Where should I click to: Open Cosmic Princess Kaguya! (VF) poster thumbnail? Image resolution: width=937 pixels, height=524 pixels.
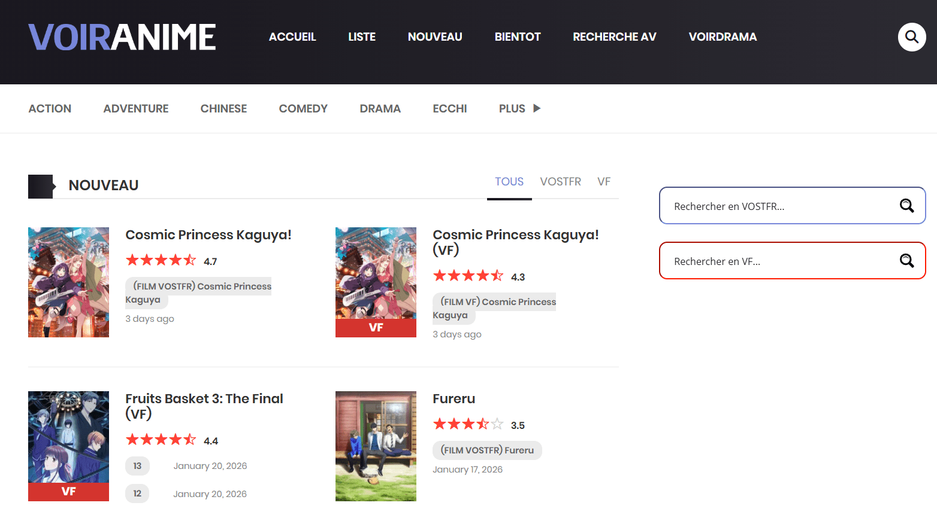coord(376,282)
